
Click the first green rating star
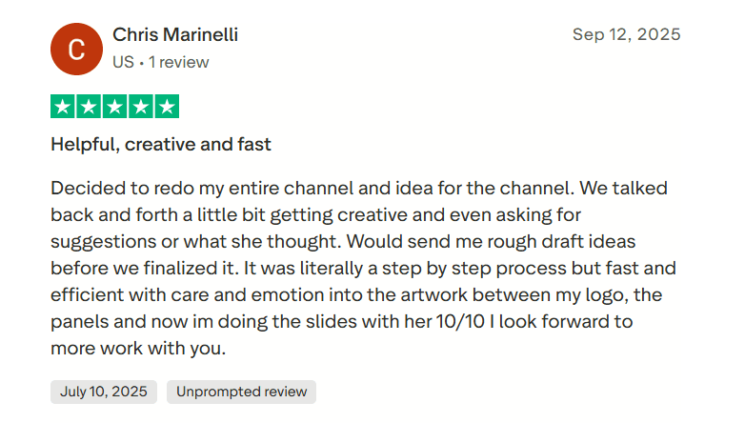coord(63,107)
